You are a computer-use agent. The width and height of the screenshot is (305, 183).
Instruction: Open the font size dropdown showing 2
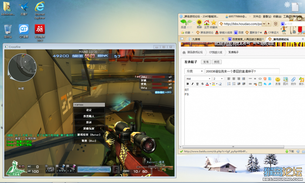[x=218, y=78]
